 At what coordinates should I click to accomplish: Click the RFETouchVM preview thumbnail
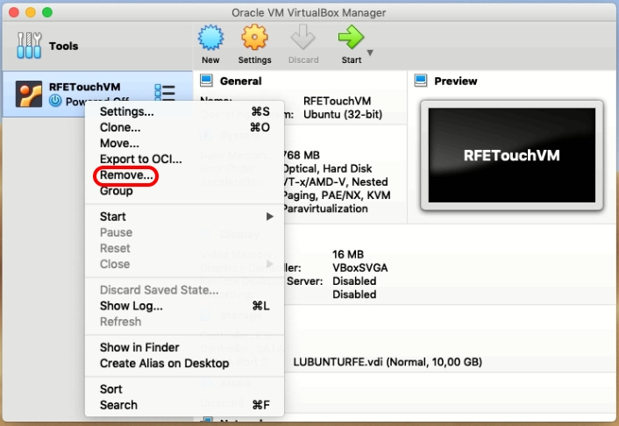[511, 156]
